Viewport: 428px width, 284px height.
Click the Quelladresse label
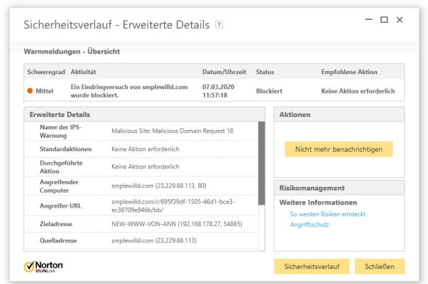click(58, 240)
